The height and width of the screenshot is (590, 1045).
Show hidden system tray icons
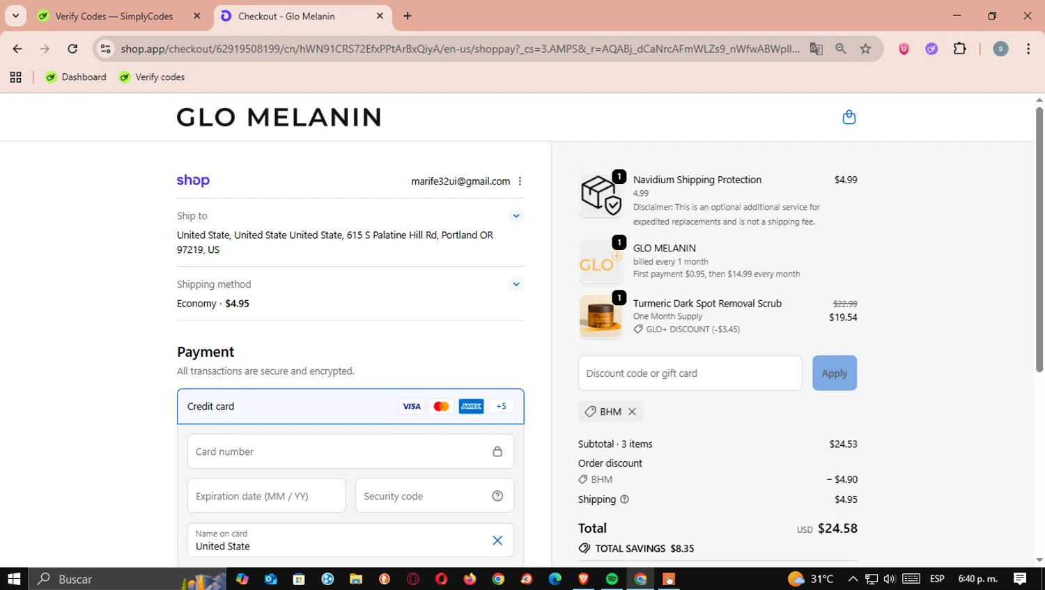(853, 579)
